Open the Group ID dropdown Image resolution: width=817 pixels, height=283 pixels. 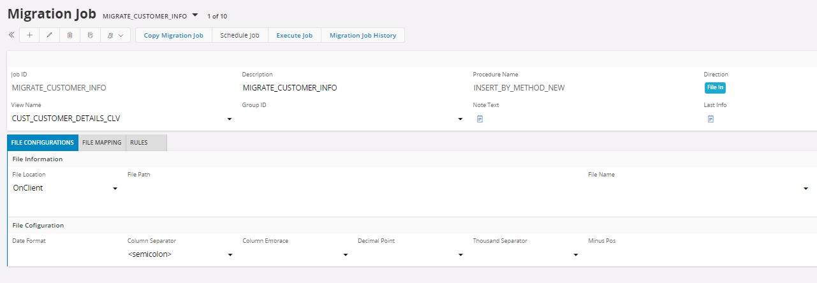pyautogui.click(x=460, y=119)
